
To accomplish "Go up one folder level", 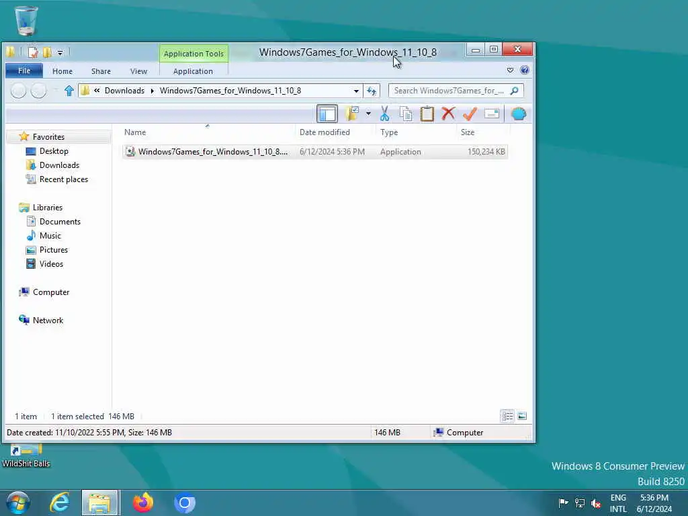I will point(69,91).
